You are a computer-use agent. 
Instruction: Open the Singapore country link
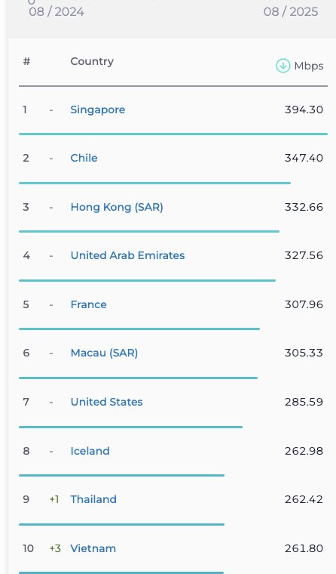pyautogui.click(x=97, y=110)
